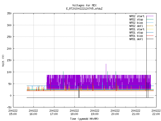The width and height of the screenshot is (161, 121).
Task: Click the 100 y-axis tick label
Action: tap(9, 72)
